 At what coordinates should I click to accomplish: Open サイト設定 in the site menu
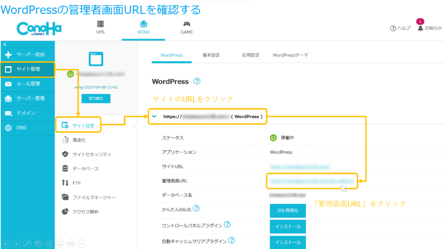78,125
